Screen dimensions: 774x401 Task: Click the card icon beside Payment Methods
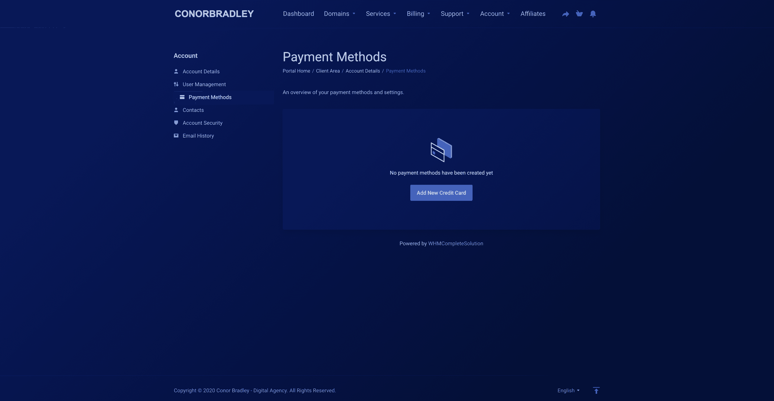click(x=182, y=97)
